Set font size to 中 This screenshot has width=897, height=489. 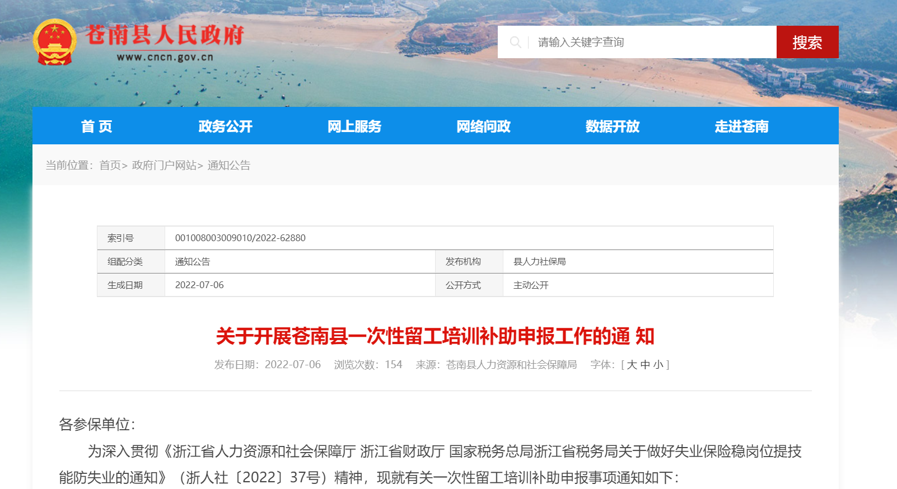click(645, 365)
